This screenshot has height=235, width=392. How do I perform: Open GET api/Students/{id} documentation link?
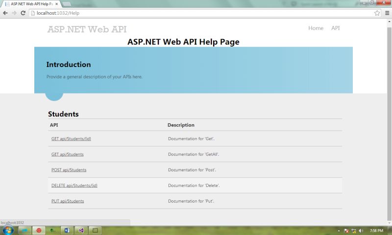(71, 139)
